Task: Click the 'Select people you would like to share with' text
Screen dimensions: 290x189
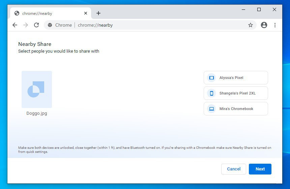Action: 59,51
